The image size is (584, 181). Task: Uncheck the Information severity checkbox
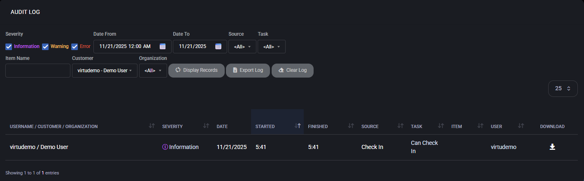click(x=9, y=46)
